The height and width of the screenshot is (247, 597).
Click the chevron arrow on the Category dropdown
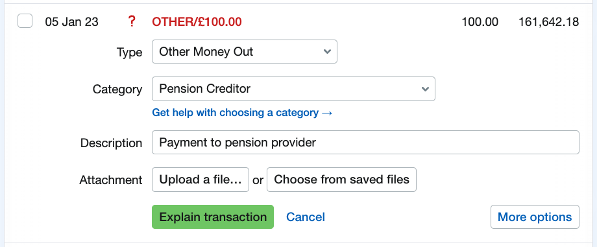tap(425, 89)
